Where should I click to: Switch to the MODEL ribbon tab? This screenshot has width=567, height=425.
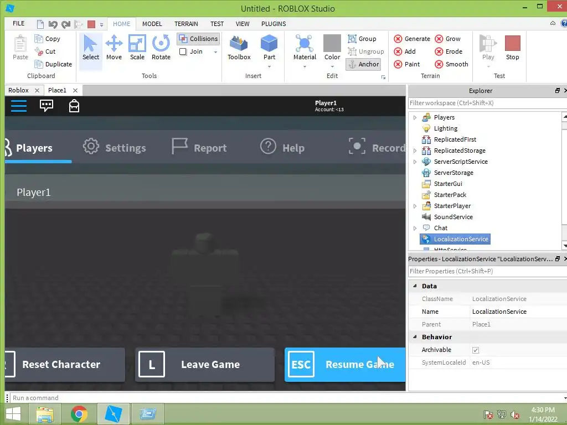152,24
